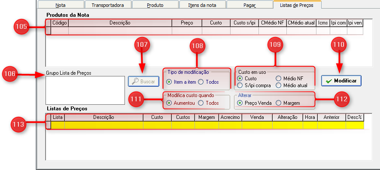This screenshot has width=380, height=170.
Task: Click the Lista column header
Action: click(58, 117)
